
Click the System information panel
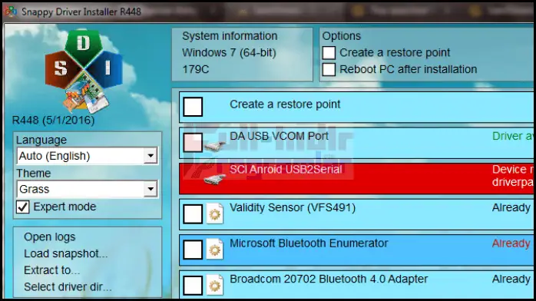(x=242, y=55)
